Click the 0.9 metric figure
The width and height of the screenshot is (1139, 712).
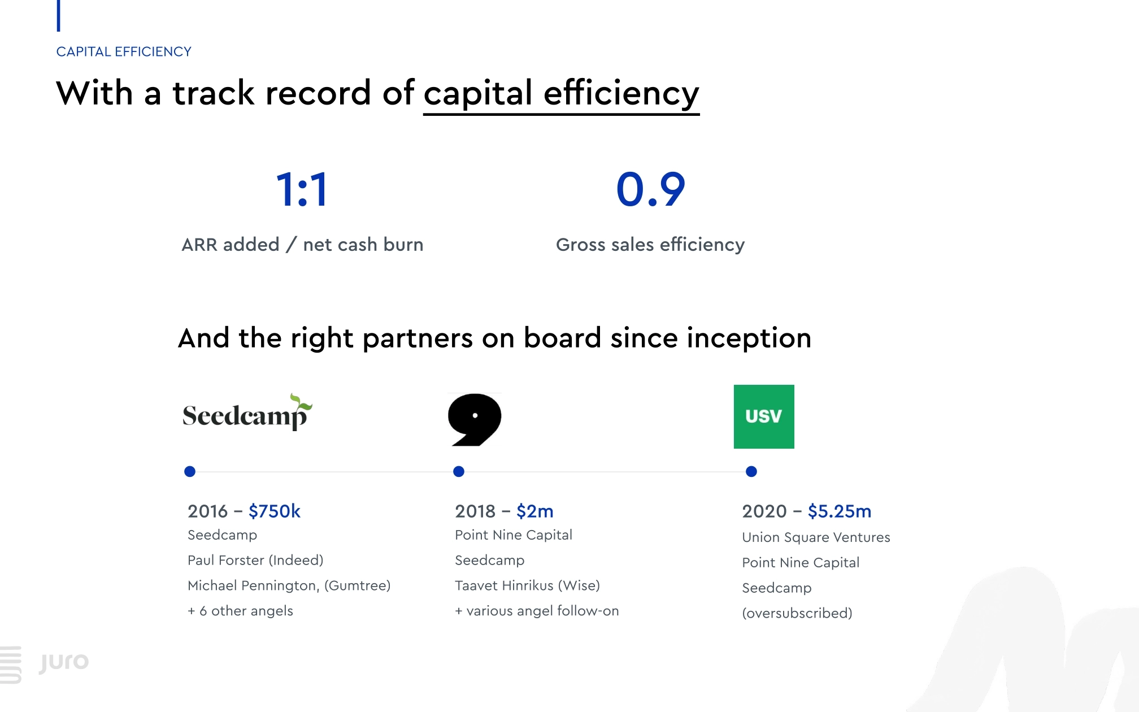click(650, 190)
